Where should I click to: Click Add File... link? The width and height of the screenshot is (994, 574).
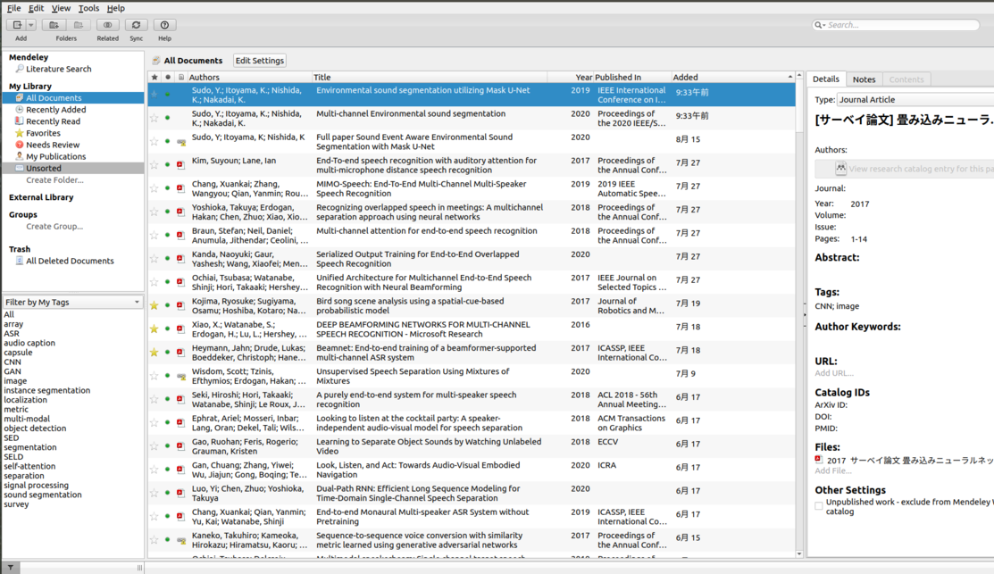pyautogui.click(x=833, y=470)
